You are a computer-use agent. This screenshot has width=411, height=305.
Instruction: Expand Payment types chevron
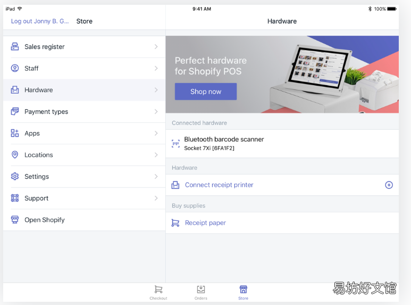click(x=156, y=112)
